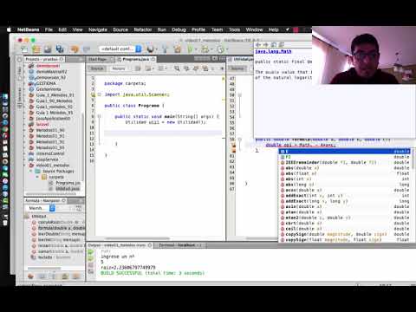Screen dimensions: 416x312
Task: Select the JavaApplication60 project
Action: [x=53, y=119]
